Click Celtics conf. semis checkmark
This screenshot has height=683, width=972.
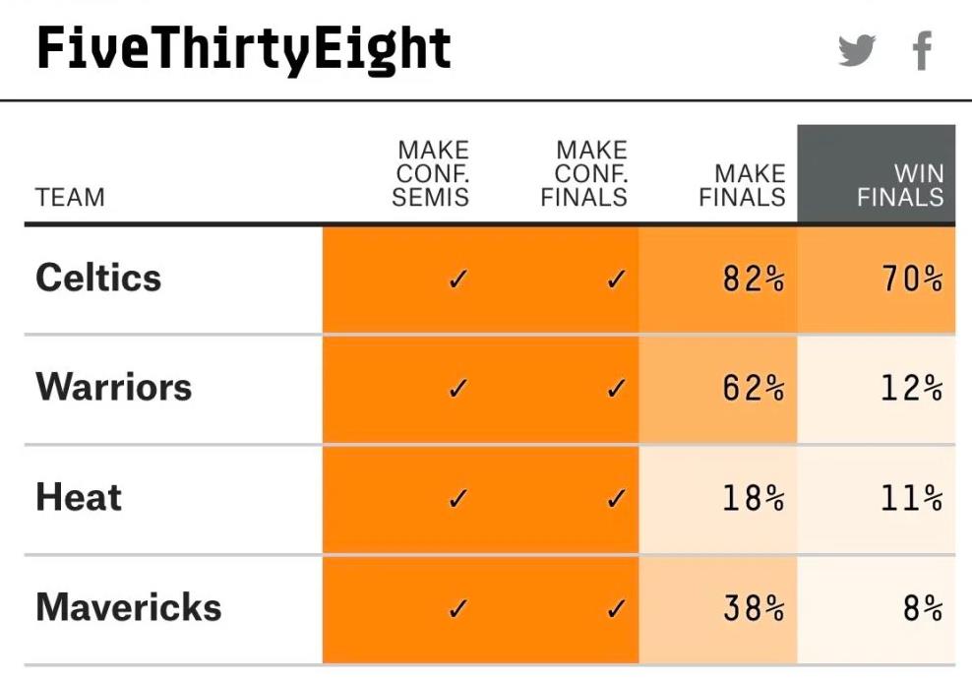click(457, 279)
